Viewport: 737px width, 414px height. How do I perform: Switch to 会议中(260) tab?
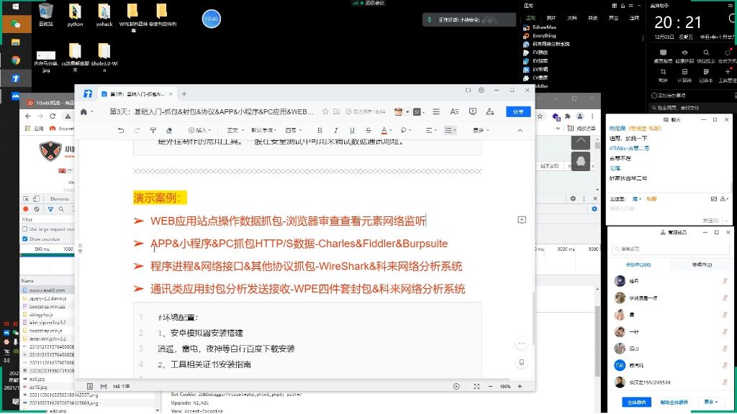coord(639,264)
